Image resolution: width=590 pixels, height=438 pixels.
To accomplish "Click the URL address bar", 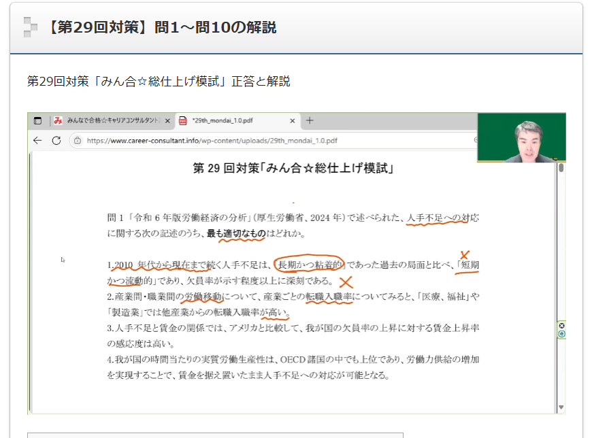I will 274,141.
